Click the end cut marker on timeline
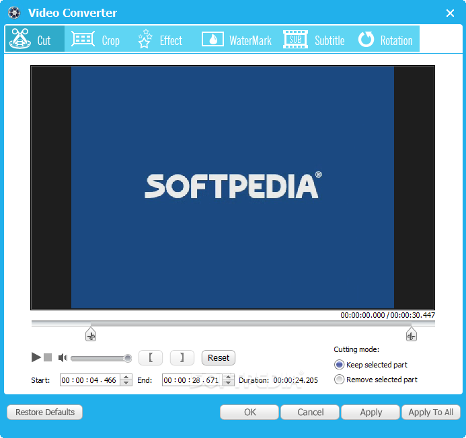This screenshot has height=438, width=466. (412, 335)
